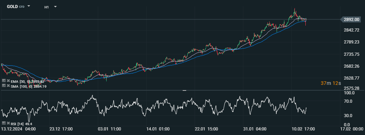The height and width of the screenshot is (135, 365).
Task: Click the 2575.28 price axis label
Action: click(351, 88)
